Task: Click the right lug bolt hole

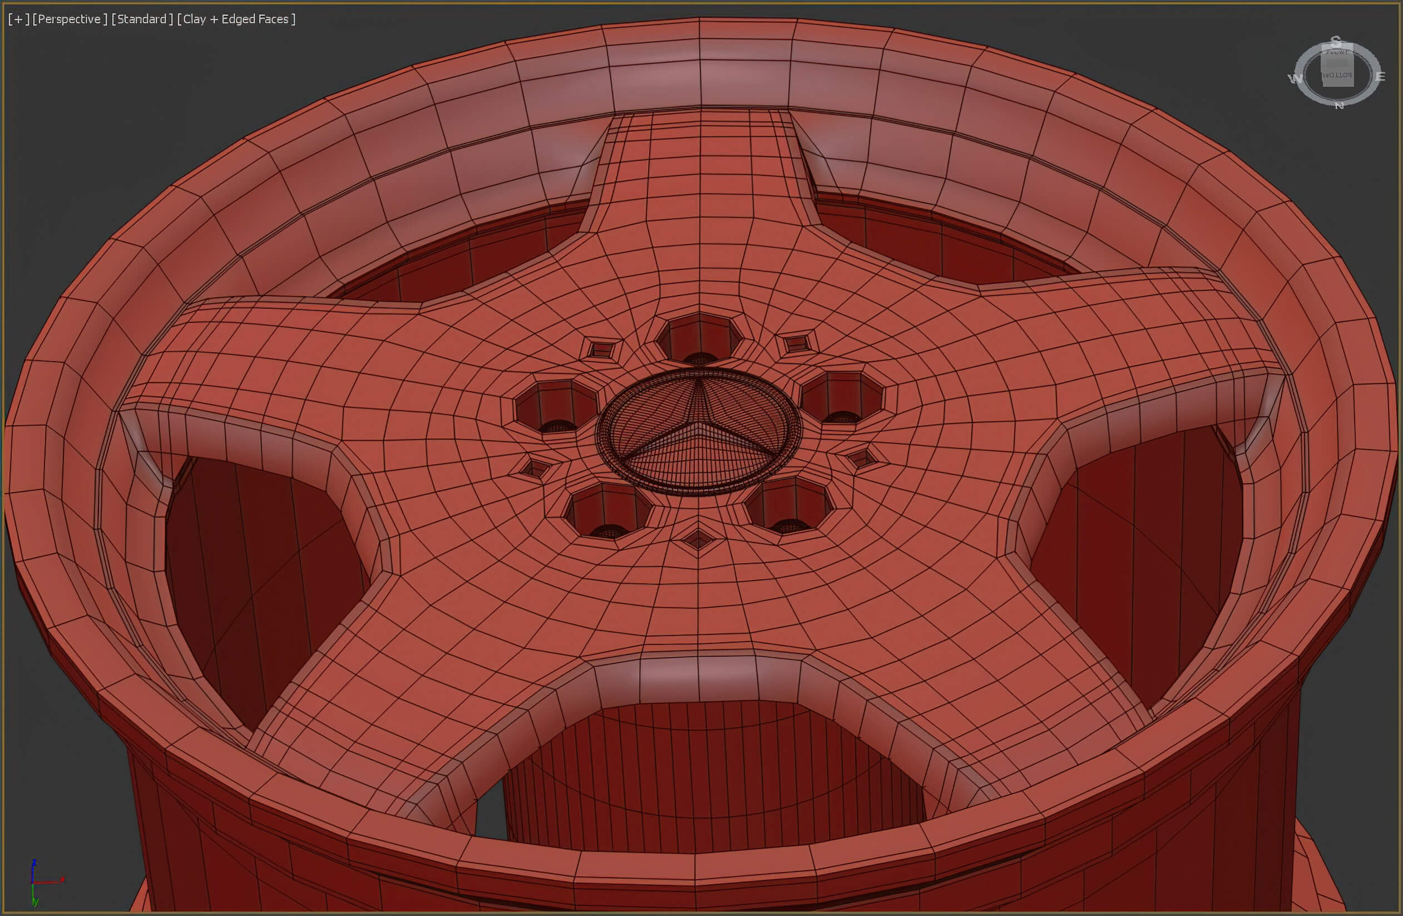Action: [842, 397]
